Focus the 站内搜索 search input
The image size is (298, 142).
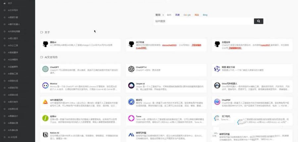(203, 21)
